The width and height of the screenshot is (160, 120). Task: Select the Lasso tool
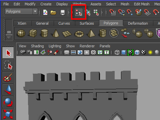point(8,65)
